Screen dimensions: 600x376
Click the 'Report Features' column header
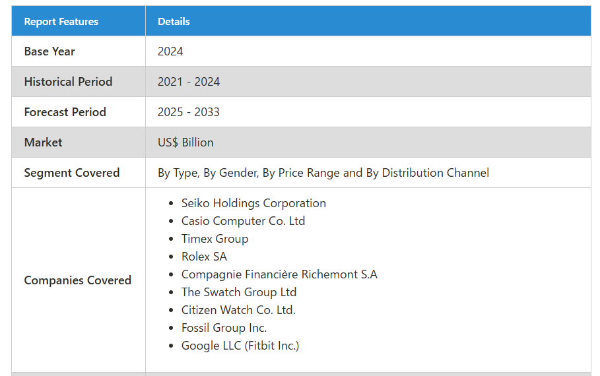[61, 21]
